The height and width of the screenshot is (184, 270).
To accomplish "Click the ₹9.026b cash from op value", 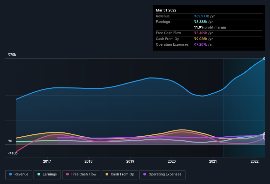I will 201,39.
